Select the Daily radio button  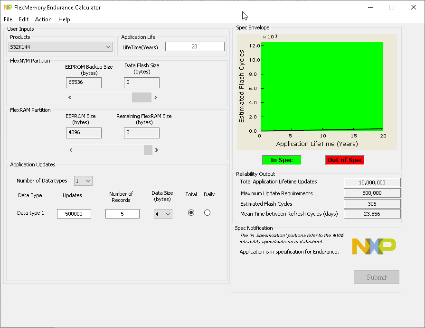click(207, 212)
